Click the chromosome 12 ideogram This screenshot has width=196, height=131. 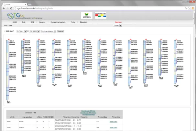pyautogui.click(x=175, y=62)
